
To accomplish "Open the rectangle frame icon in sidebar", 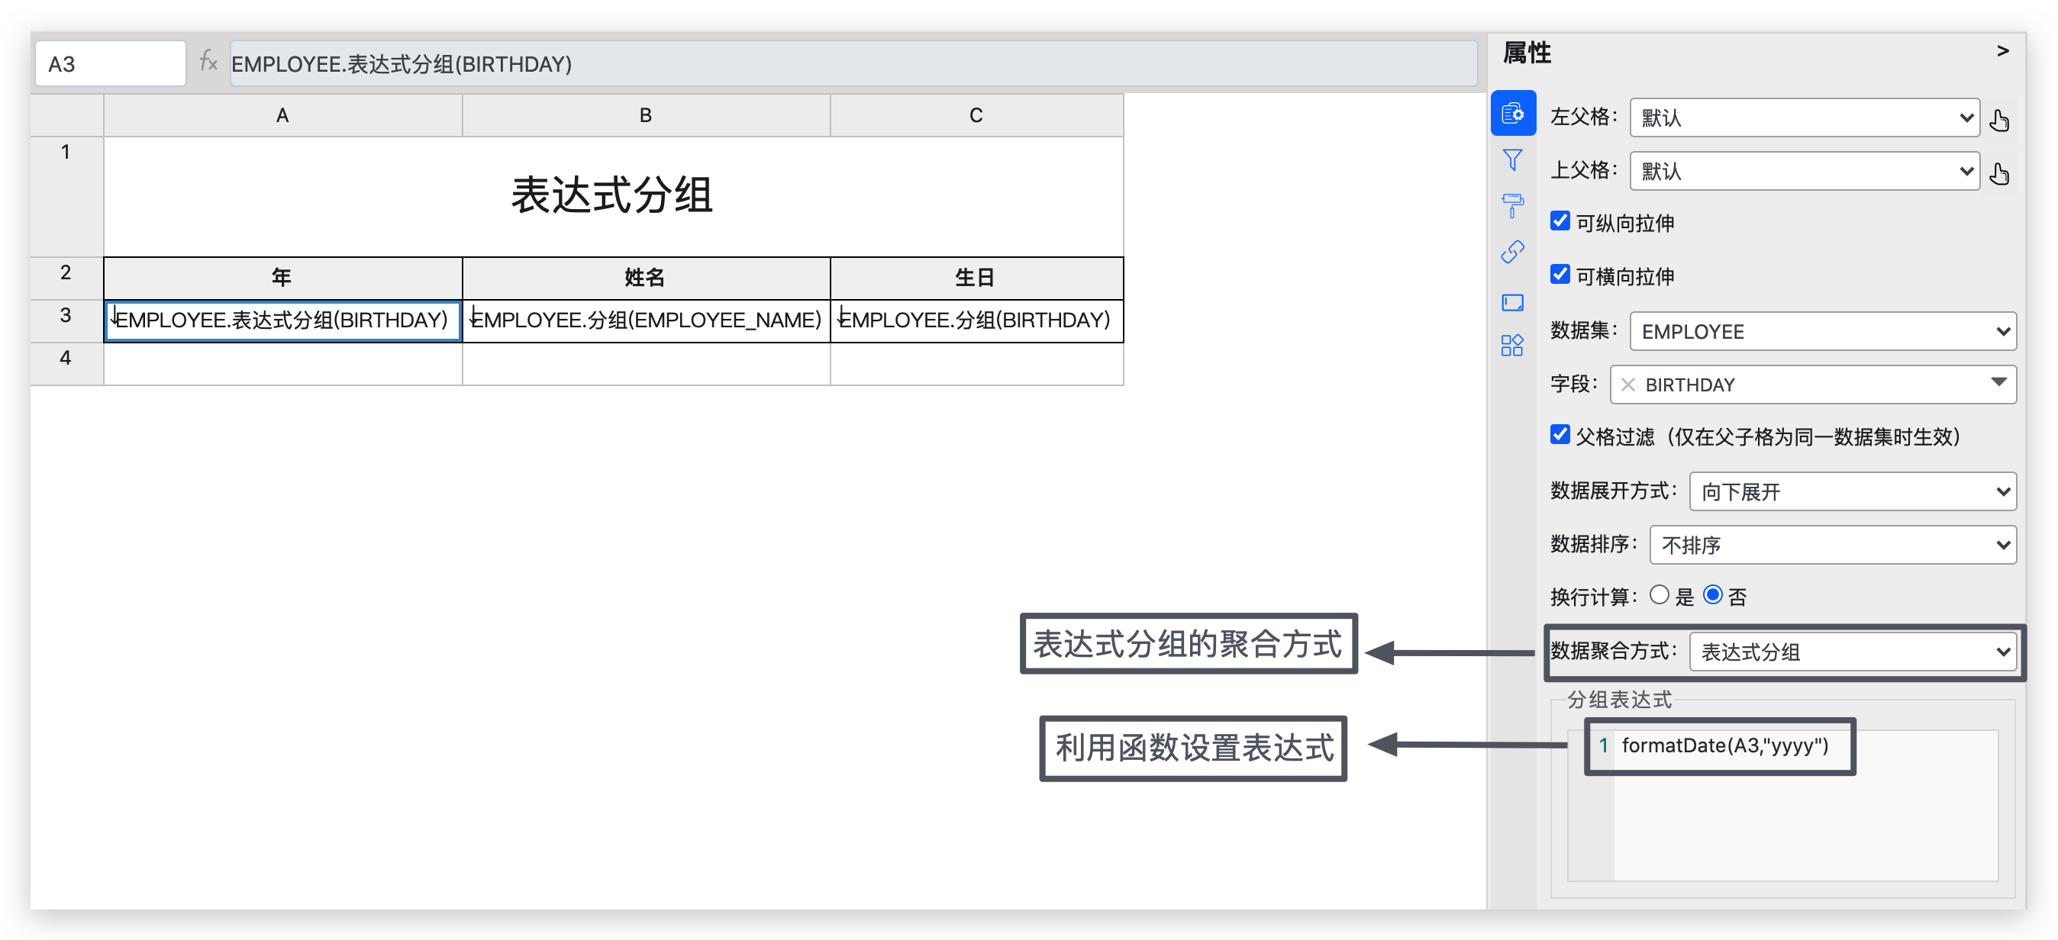I will (x=1512, y=302).
